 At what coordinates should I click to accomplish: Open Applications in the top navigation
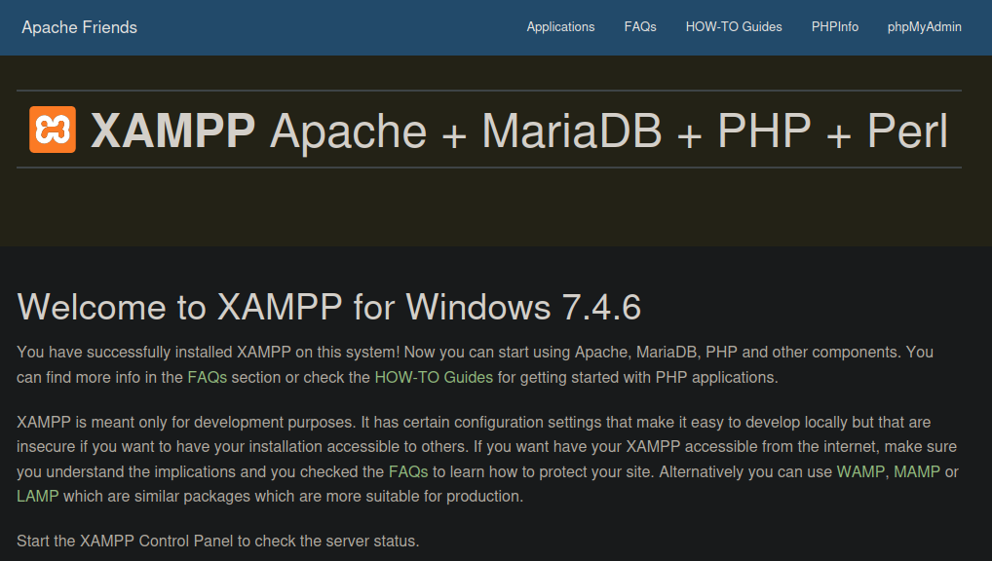[x=560, y=27]
